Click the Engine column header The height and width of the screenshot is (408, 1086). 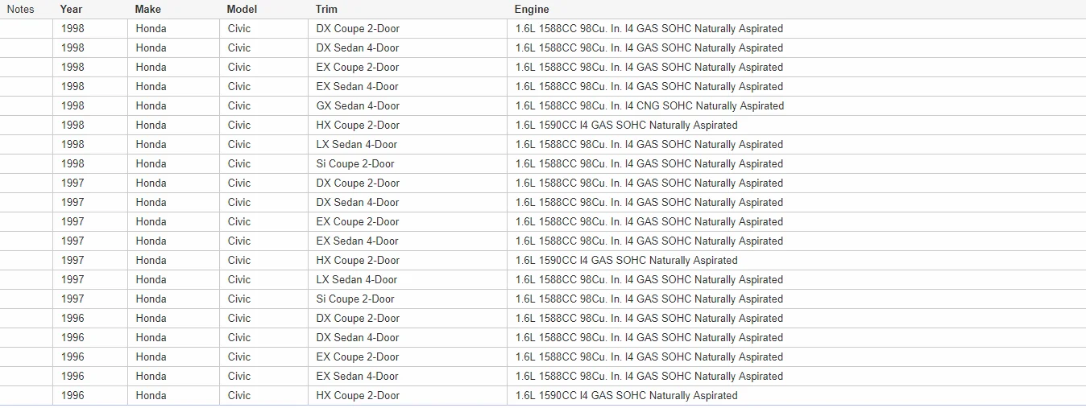pyautogui.click(x=532, y=10)
